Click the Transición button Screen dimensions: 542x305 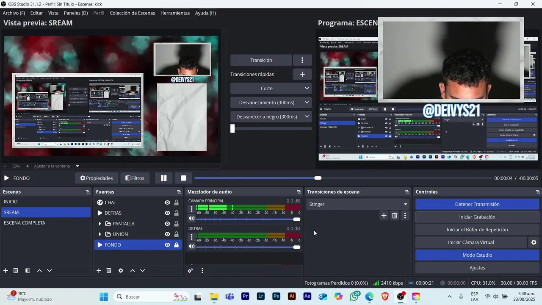point(261,60)
